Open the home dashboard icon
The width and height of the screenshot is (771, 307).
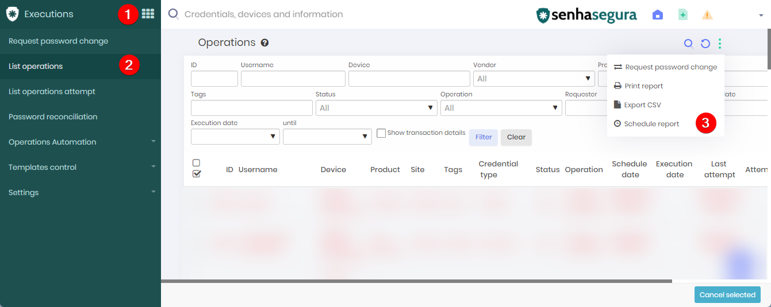658,15
